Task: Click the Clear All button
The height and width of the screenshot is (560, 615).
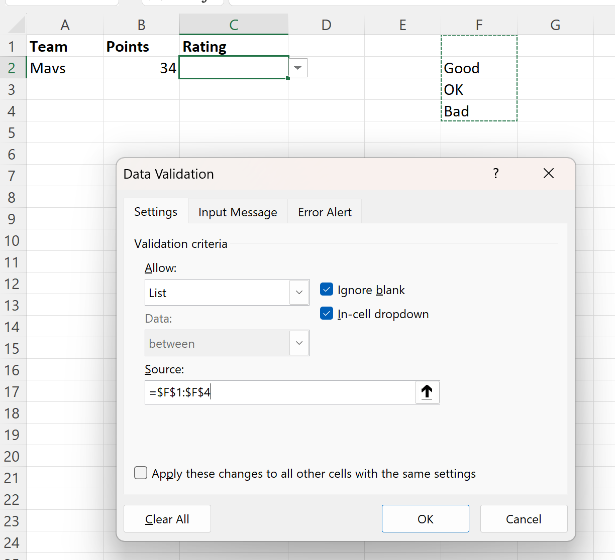Action: point(167,518)
